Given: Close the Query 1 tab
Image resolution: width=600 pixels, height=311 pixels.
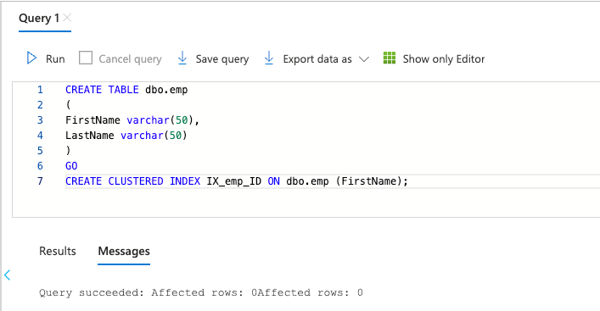Looking at the screenshot, I should click(67, 18).
